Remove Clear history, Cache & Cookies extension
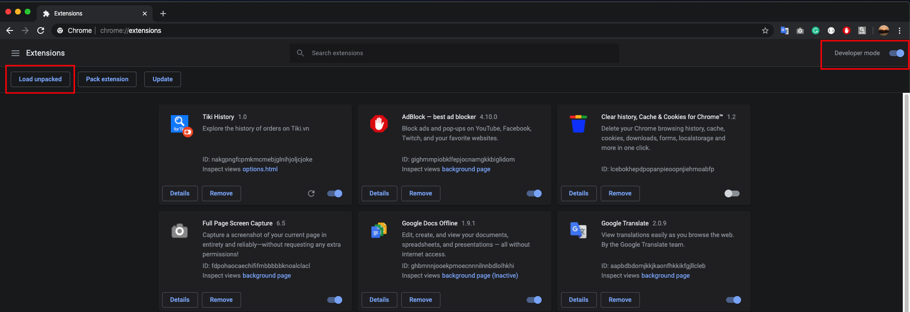The height and width of the screenshot is (312, 910). [620, 193]
